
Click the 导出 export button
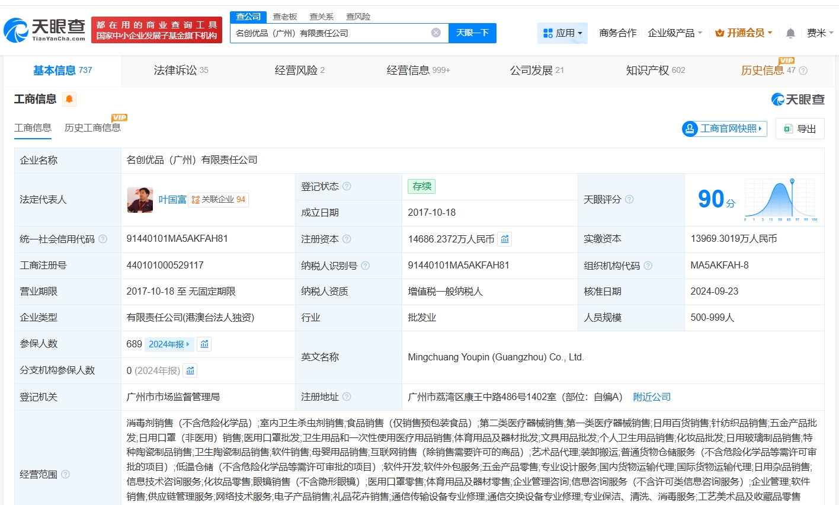800,129
